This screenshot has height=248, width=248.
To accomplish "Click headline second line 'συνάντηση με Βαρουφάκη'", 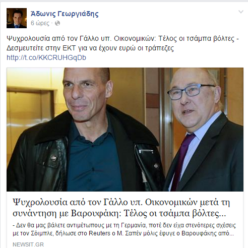I will [67, 213].
